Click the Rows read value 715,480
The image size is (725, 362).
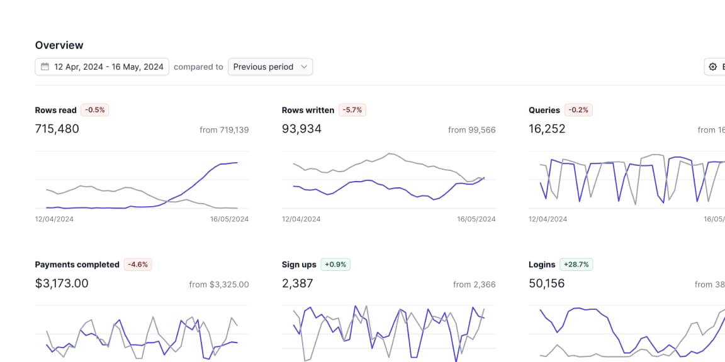click(57, 129)
